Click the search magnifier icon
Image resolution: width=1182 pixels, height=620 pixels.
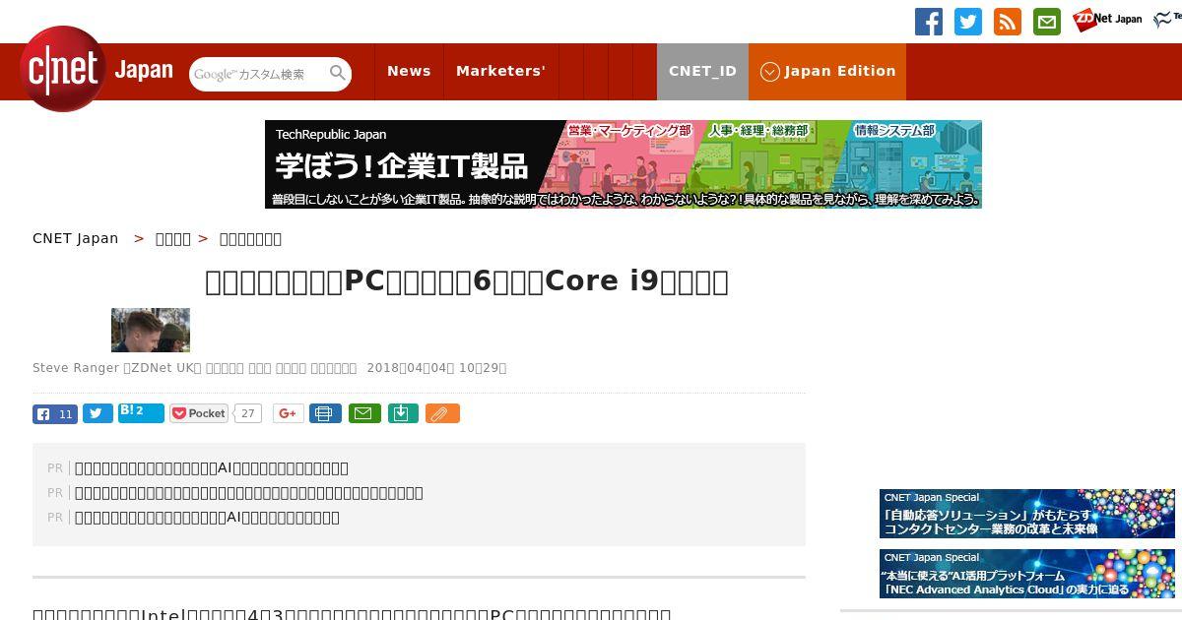pyautogui.click(x=338, y=73)
